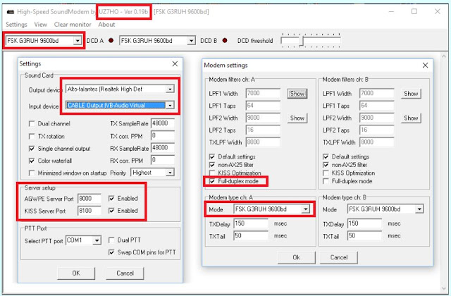451x296 pixels.
Task: Enable KISS Optimization for channel A
Action: [212, 173]
